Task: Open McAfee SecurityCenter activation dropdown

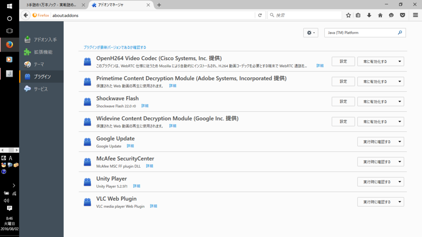Action: click(x=381, y=162)
